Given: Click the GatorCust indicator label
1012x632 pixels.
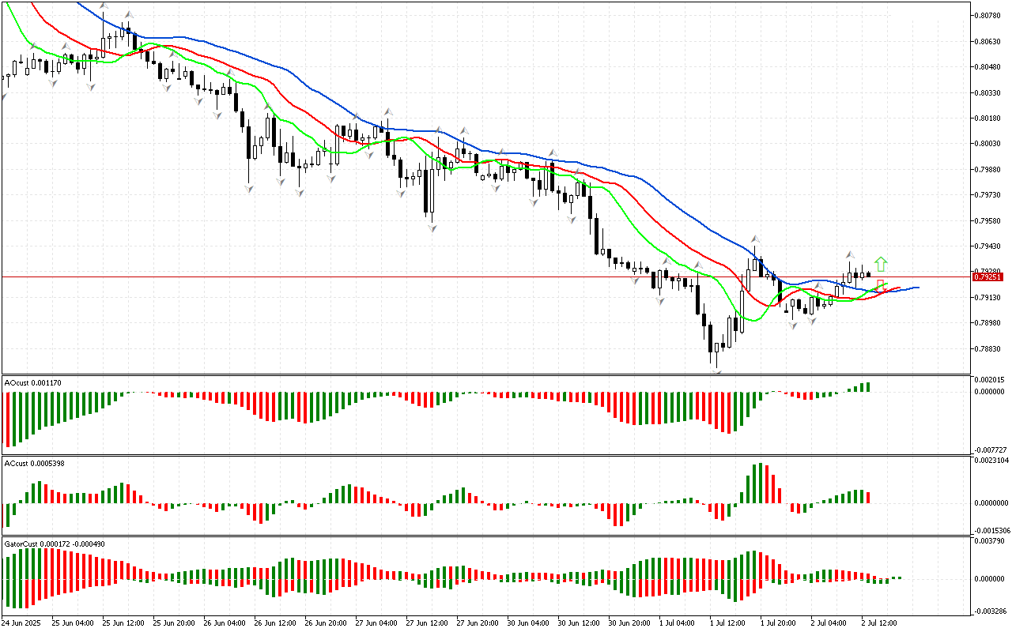Looking at the screenshot, I should (x=54, y=544).
